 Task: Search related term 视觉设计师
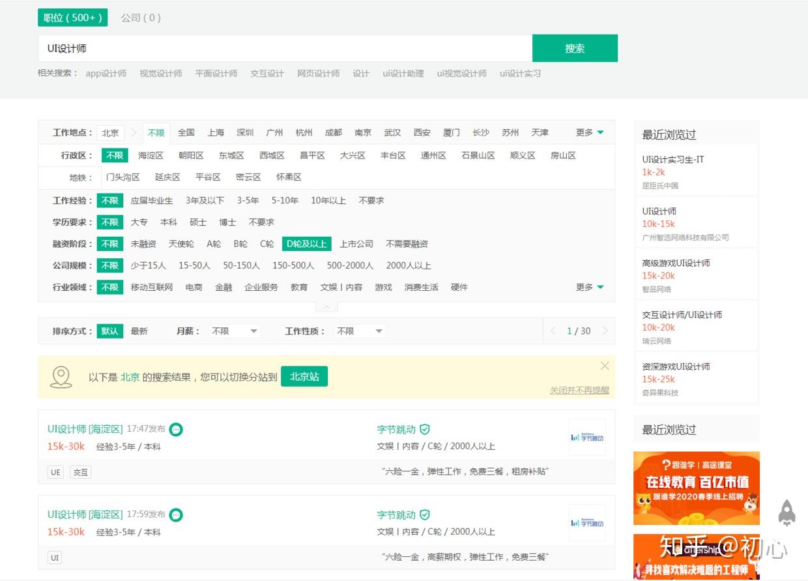[x=161, y=74]
